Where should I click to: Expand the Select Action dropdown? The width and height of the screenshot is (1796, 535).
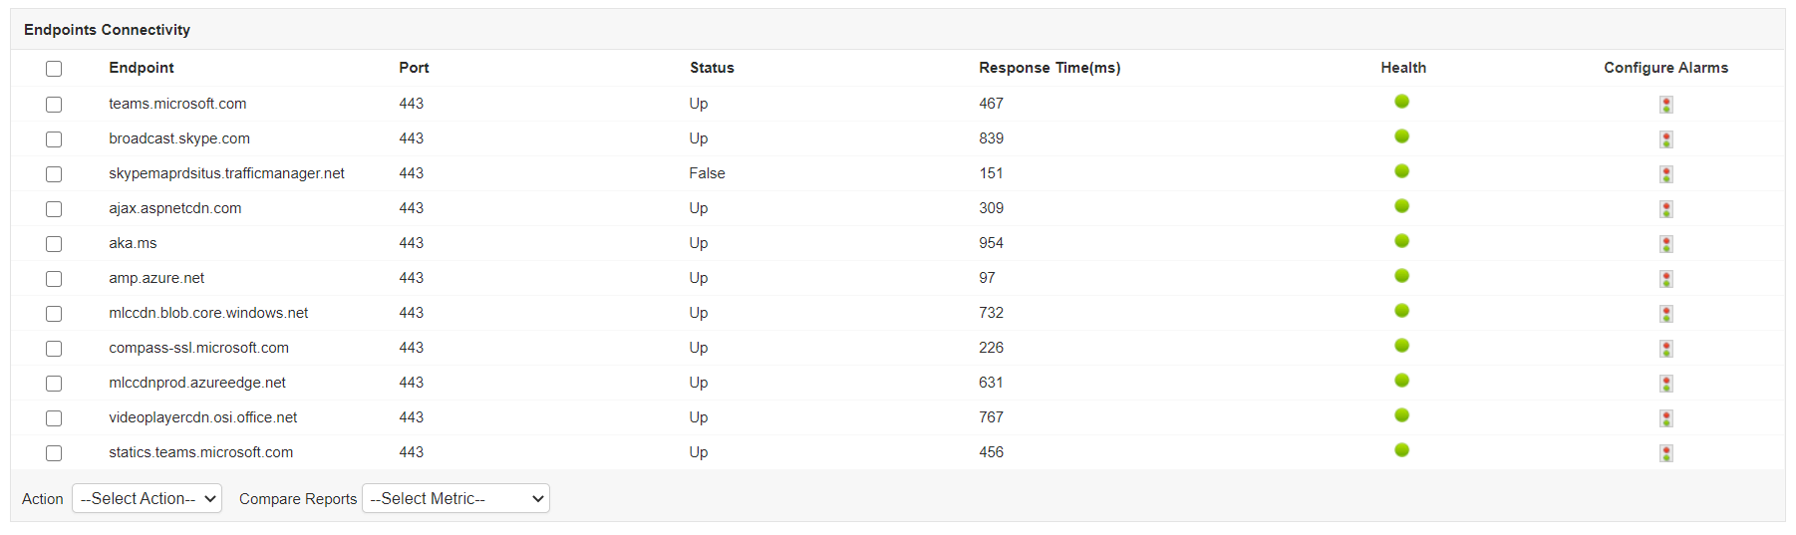[147, 499]
